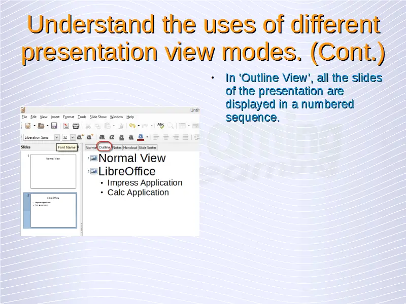
Task: Toggle the increase font size button
Action: 80,137
